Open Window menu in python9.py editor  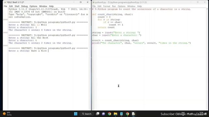pyautogui.click(x=131, y=6)
